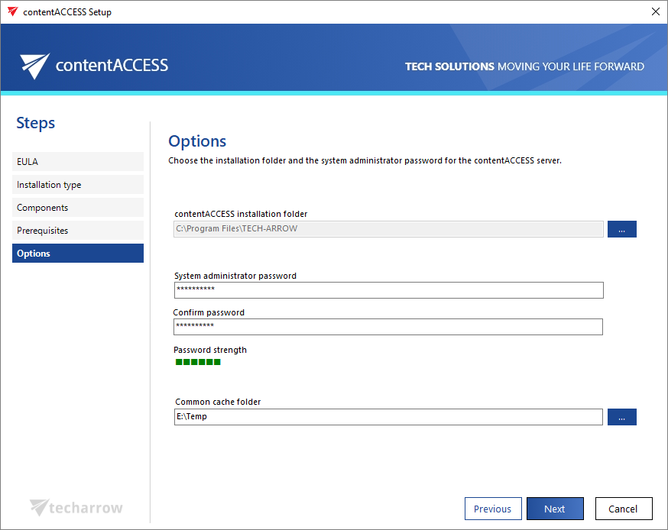This screenshot has height=530, width=668.
Task: Click the System administrator password field
Action: coord(387,290)
